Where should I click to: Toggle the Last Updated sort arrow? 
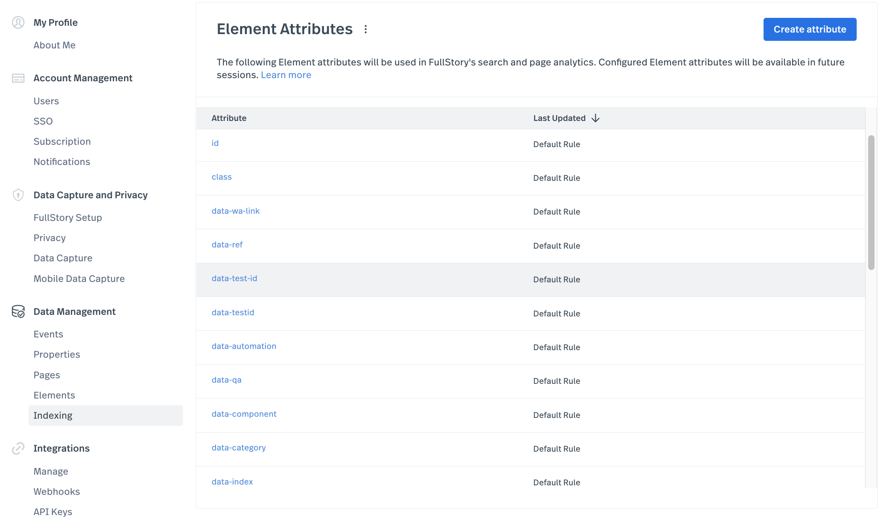(x=596, y=118)
